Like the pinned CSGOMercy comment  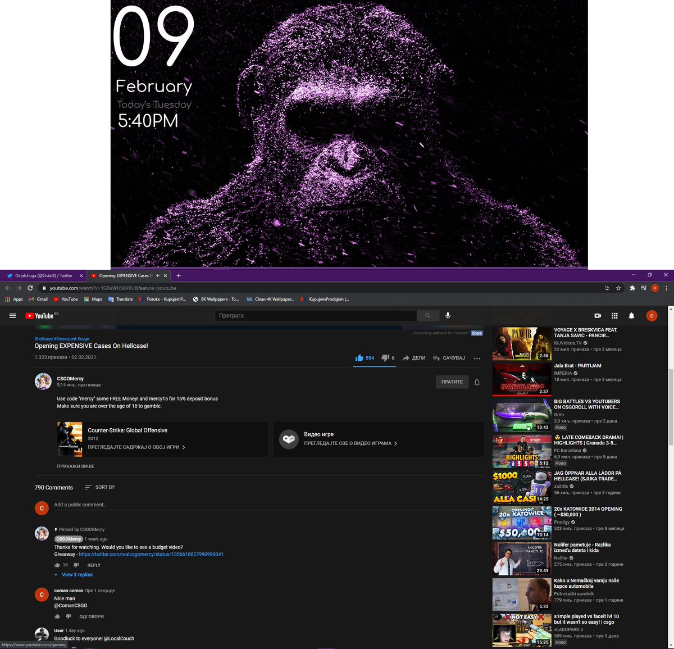57,565
